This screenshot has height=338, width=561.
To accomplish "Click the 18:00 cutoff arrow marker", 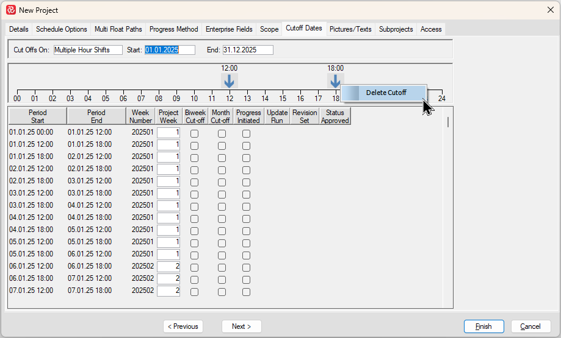I will pyautogui.click(x=335, y=81).
